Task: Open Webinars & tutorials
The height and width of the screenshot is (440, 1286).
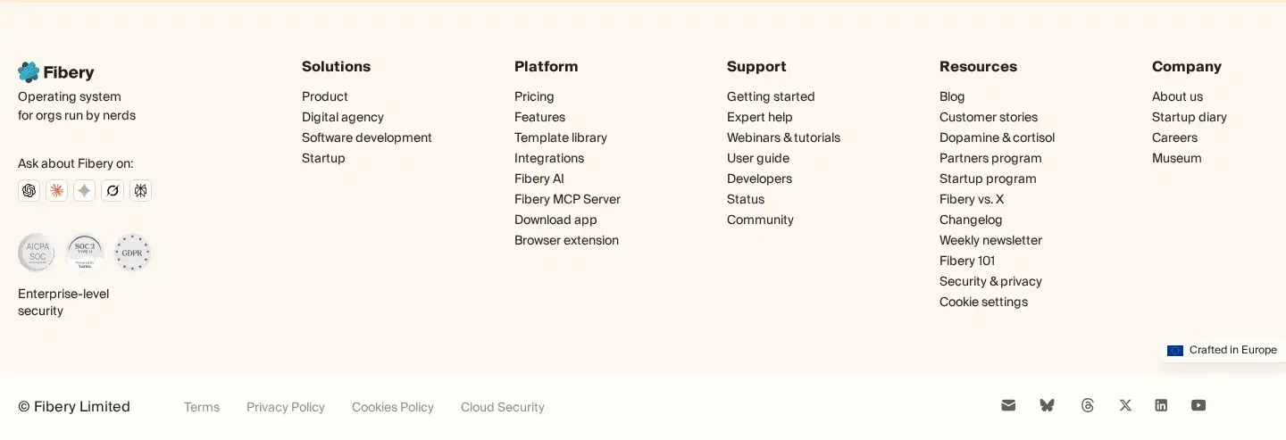Action: (x=783, y=137)
